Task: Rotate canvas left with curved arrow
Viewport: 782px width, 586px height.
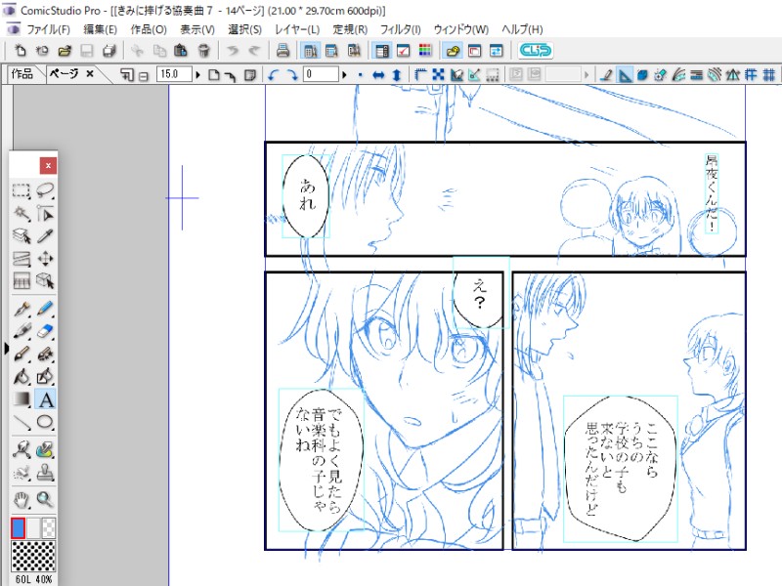Action: pyautogui.click(x=273, y=75)
